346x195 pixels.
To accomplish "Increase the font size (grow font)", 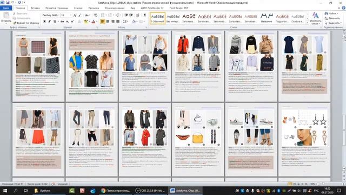I will [x=75, y=15].
